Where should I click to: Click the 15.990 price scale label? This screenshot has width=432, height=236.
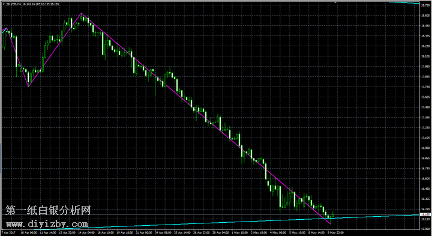[425, 229]
